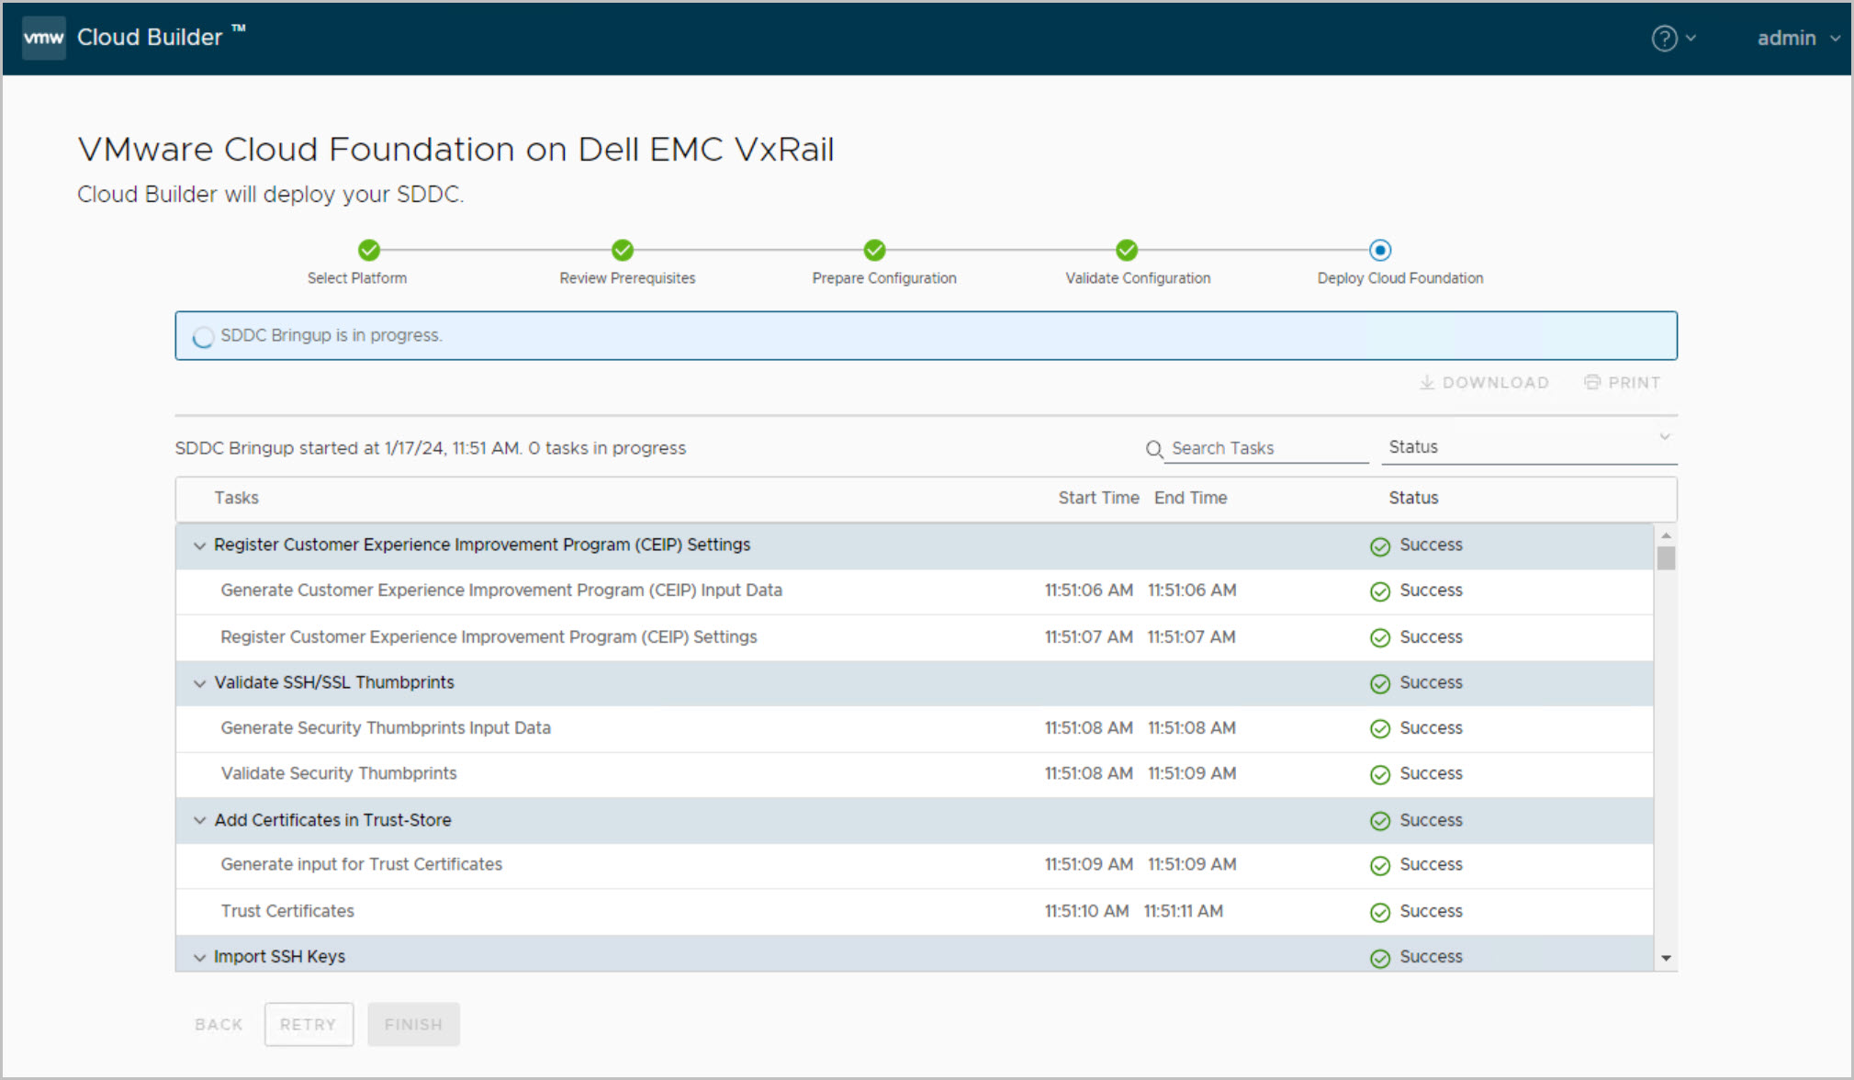Click success icon on Trust Certificates row
The width and height of the screenshot is (1854, 1080).
pos(1379,912)
